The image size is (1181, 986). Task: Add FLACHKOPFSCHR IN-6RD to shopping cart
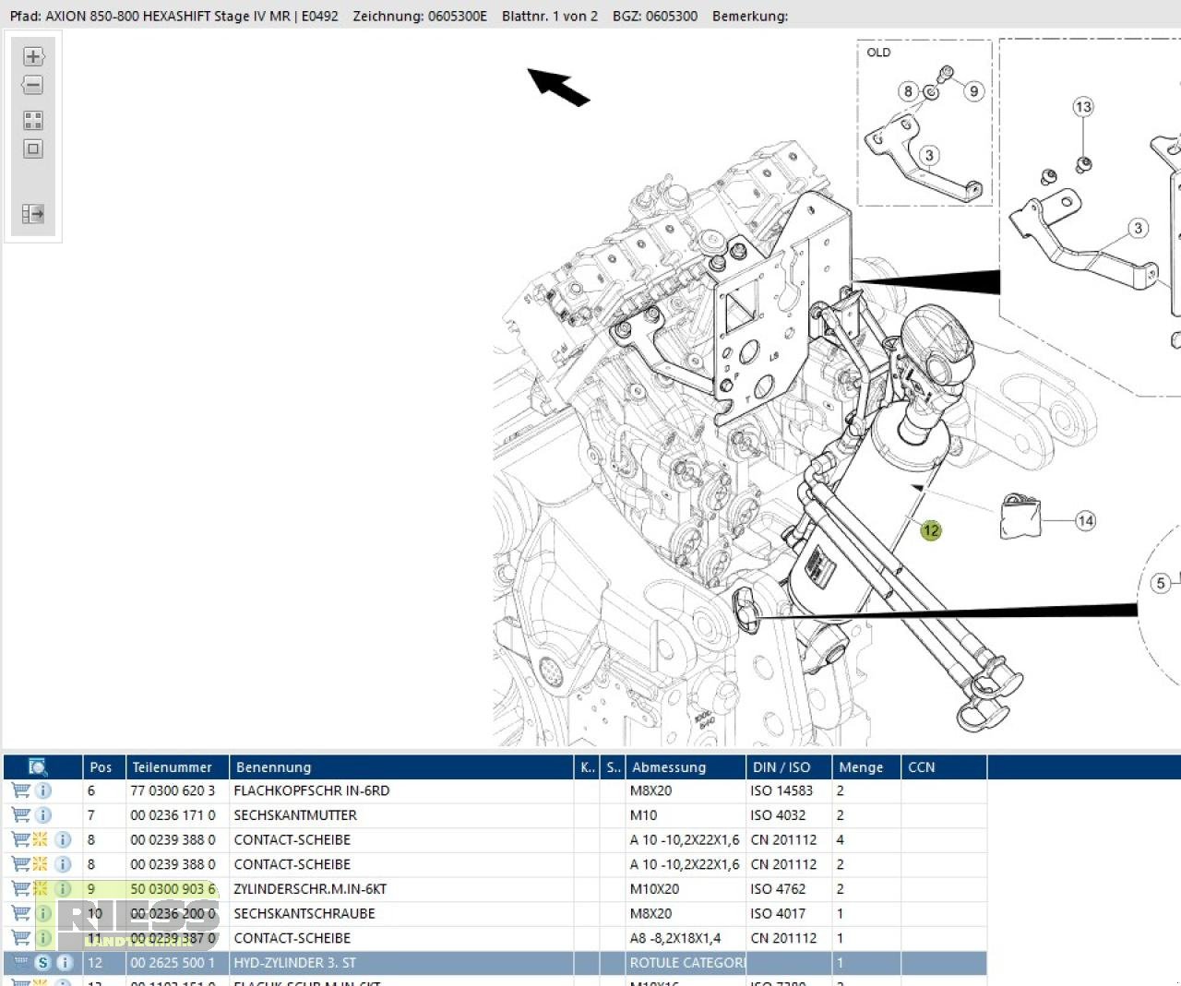click(x=20, y=790)
